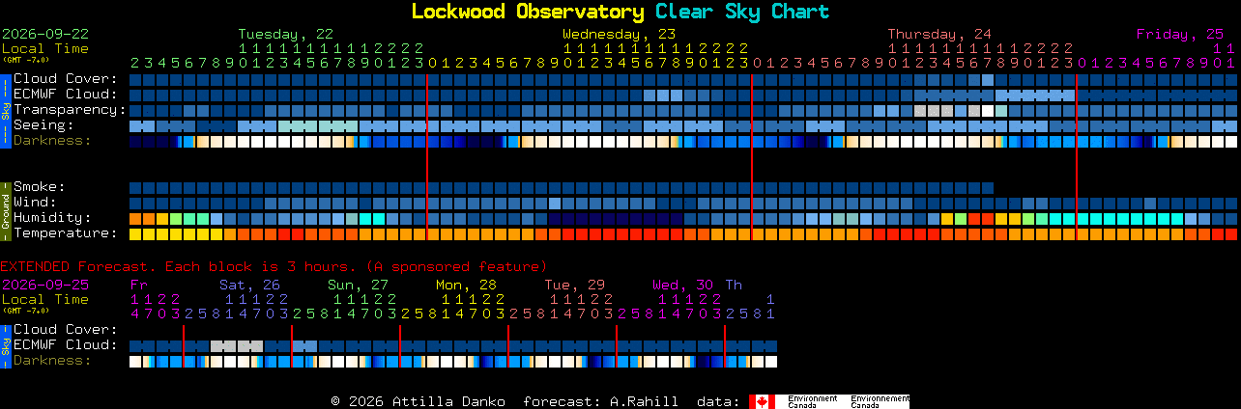Screen dimensions: 1241x409
Task: Click the blue Sky tag beside Transparency
Action: click(x=5, y=110)
